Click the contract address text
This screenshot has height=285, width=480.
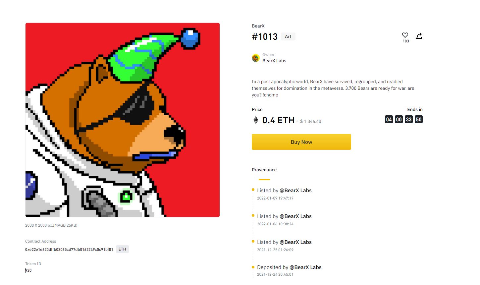pos(69,249)
